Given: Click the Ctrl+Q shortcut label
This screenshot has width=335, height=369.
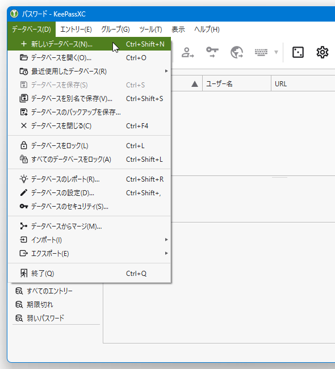Looking at the screenshot, I should 136,273.
